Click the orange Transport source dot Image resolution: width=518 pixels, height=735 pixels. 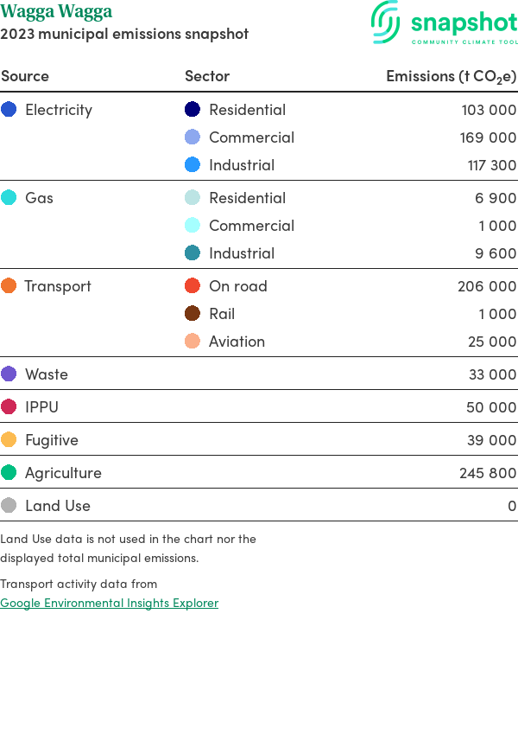(x=9, y=286)
